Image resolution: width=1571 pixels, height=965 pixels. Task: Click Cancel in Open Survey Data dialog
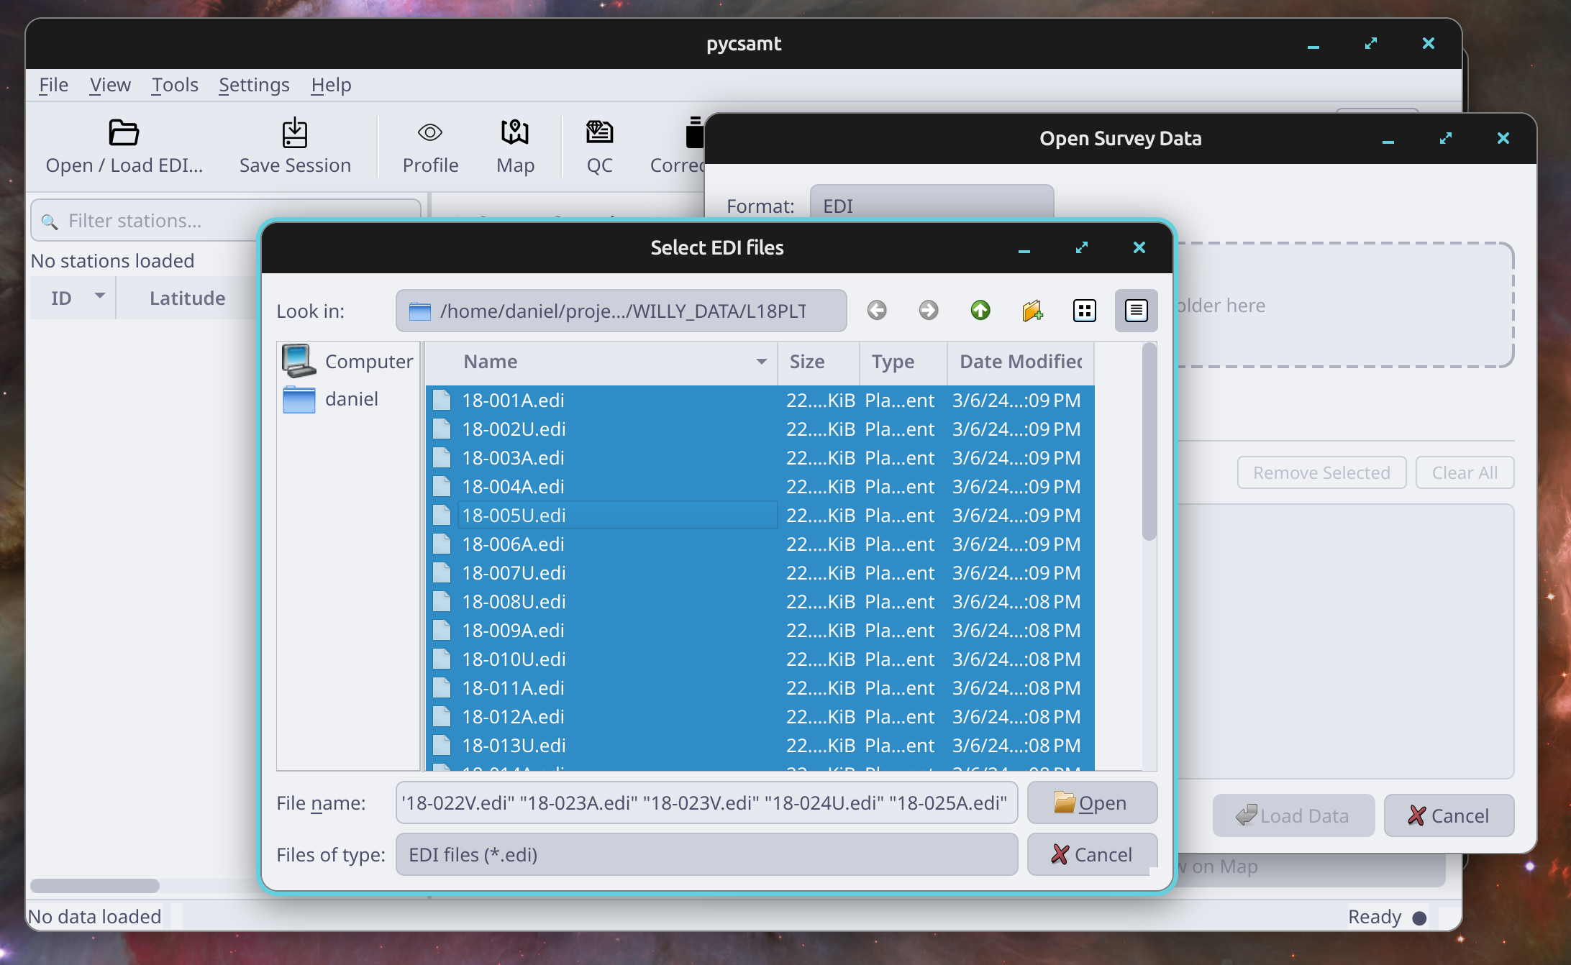[1449, 815]
